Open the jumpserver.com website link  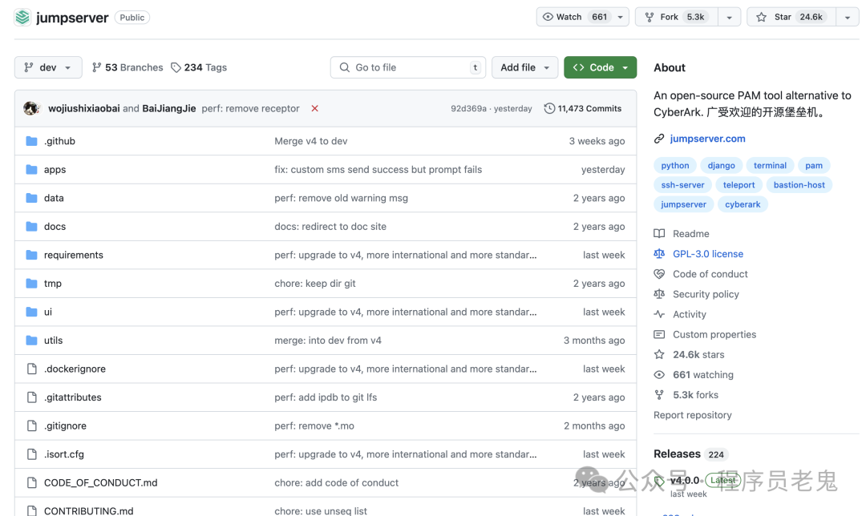coord(707,139)
